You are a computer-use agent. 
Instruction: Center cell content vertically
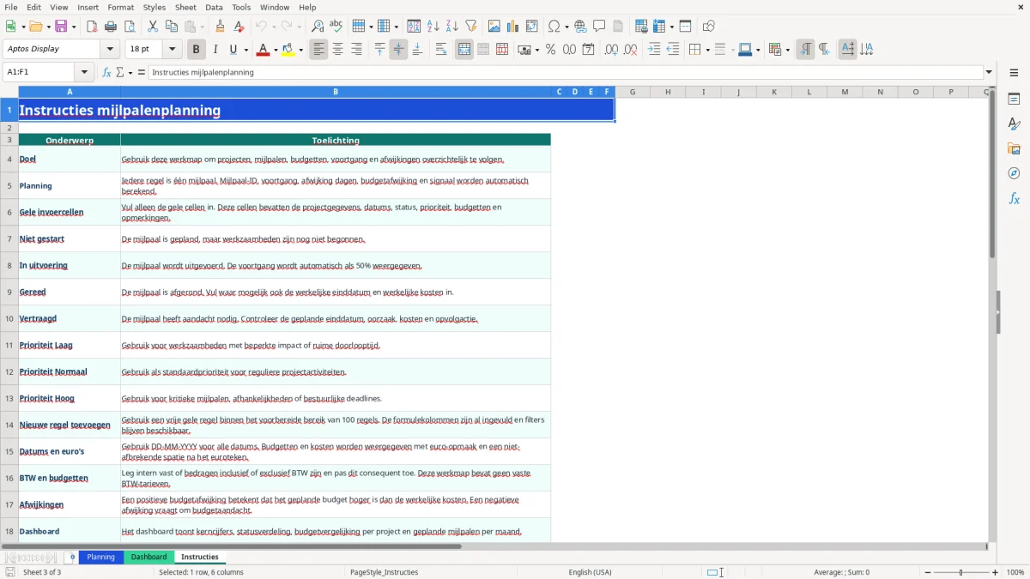point(398,50)
